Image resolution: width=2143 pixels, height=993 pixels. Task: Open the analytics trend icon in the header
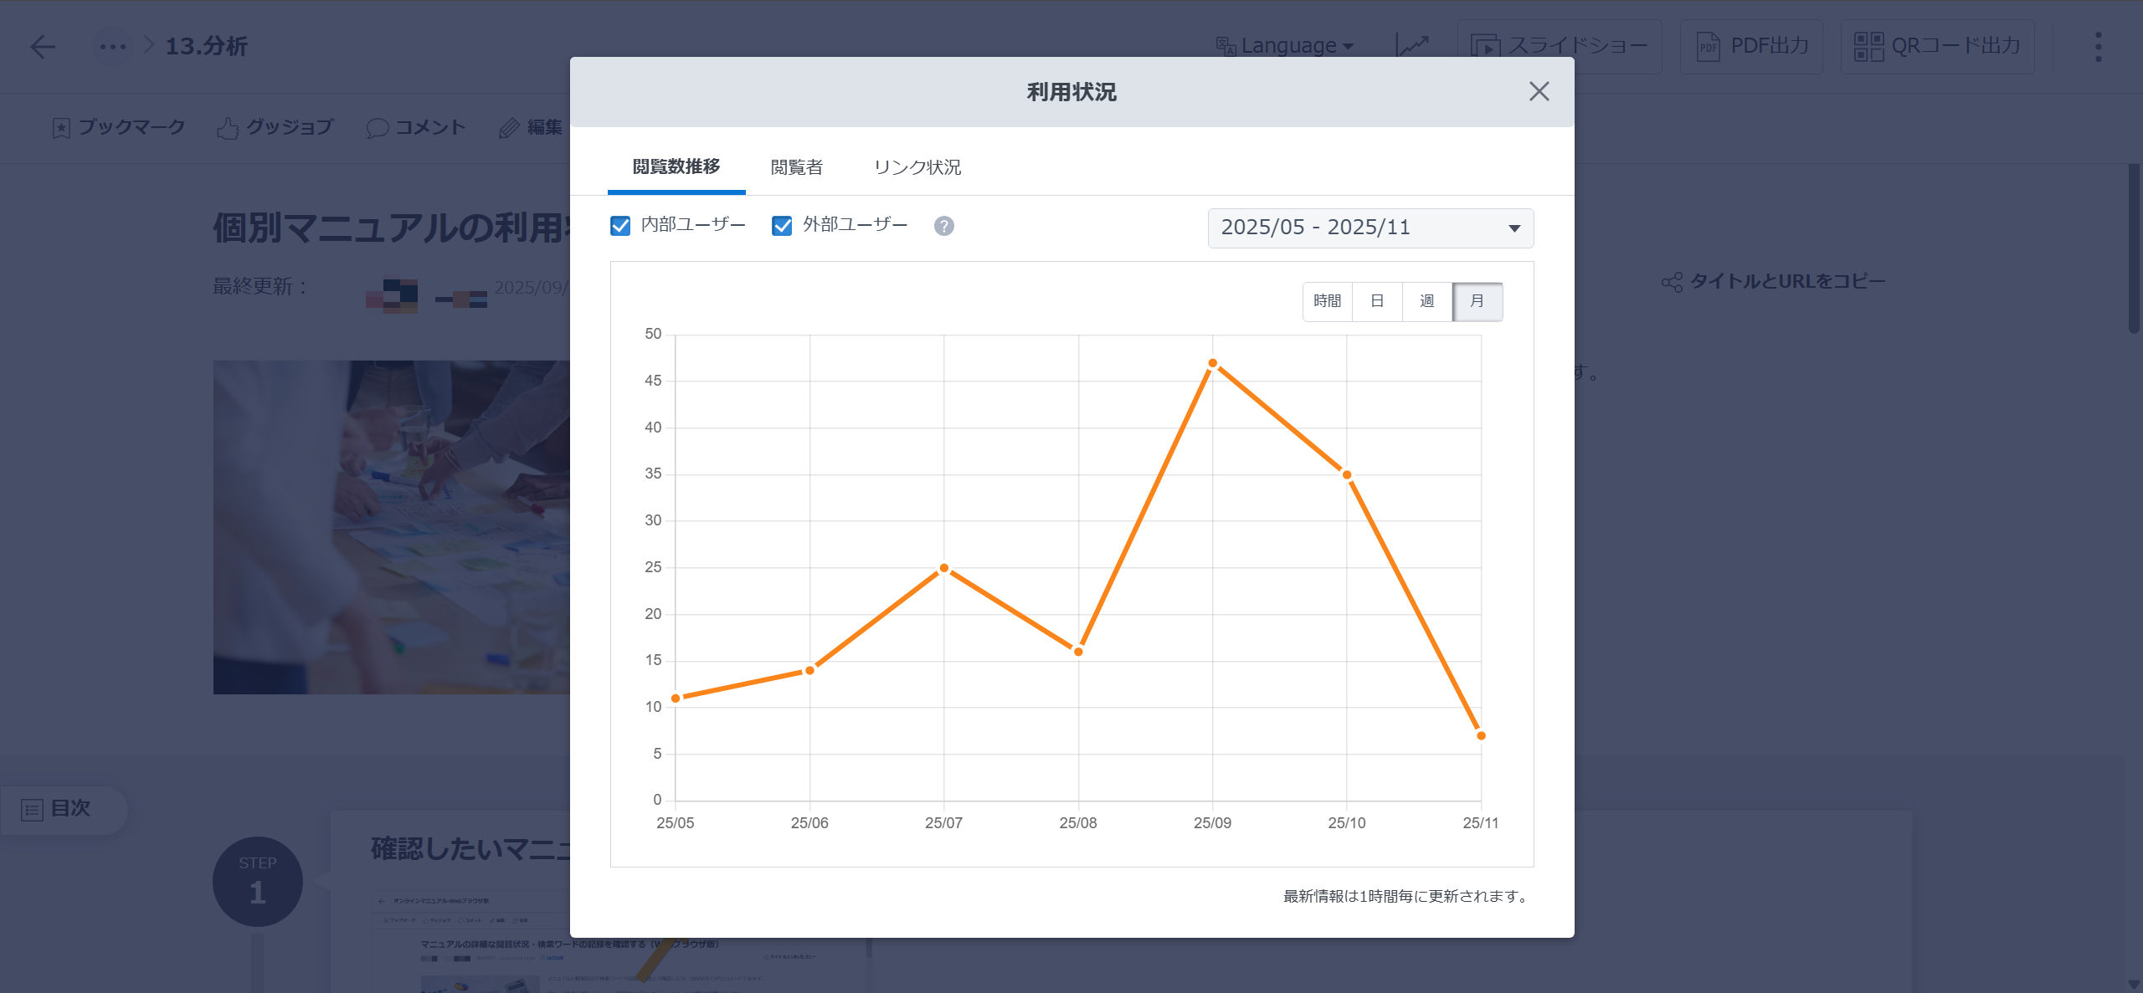(1414, 45)
